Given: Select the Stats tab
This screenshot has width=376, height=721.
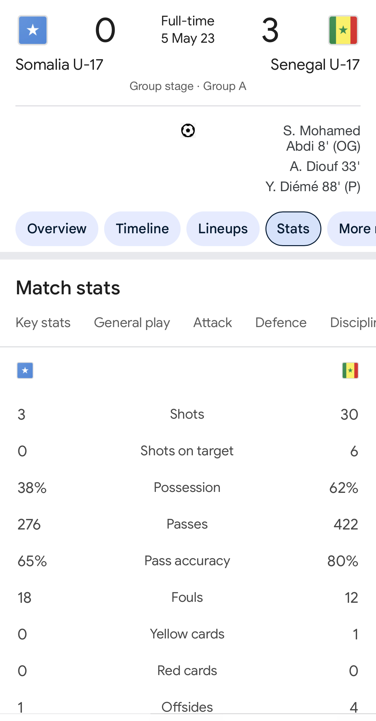Looking at the screenshot, I should click(x=293, y=229).
